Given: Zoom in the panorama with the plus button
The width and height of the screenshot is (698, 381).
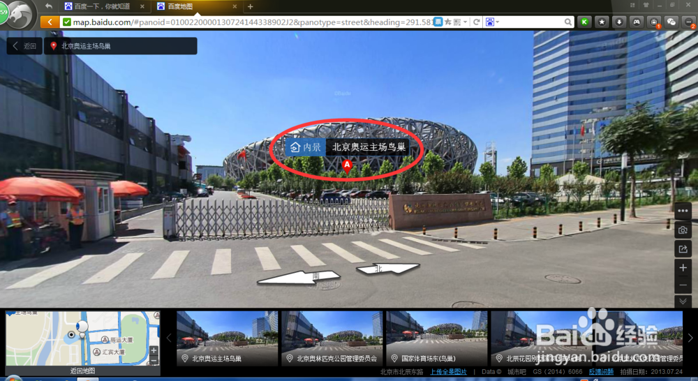Looking at the screenshot, I should [683, 267].
